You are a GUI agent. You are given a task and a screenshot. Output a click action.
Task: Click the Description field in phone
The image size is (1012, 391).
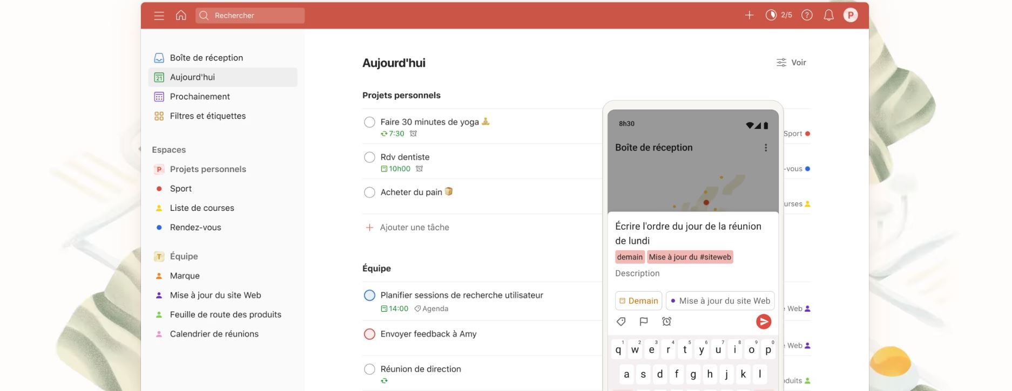coord(637,273)
